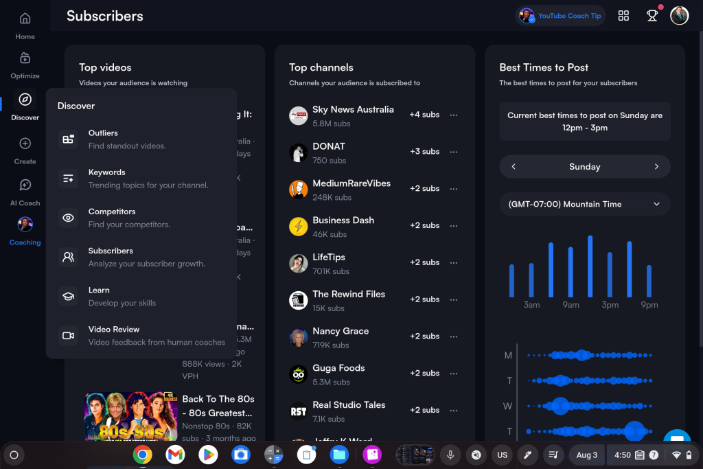Click the microphone icon in the shelf

pyautogui.click(x=450, y=455)
